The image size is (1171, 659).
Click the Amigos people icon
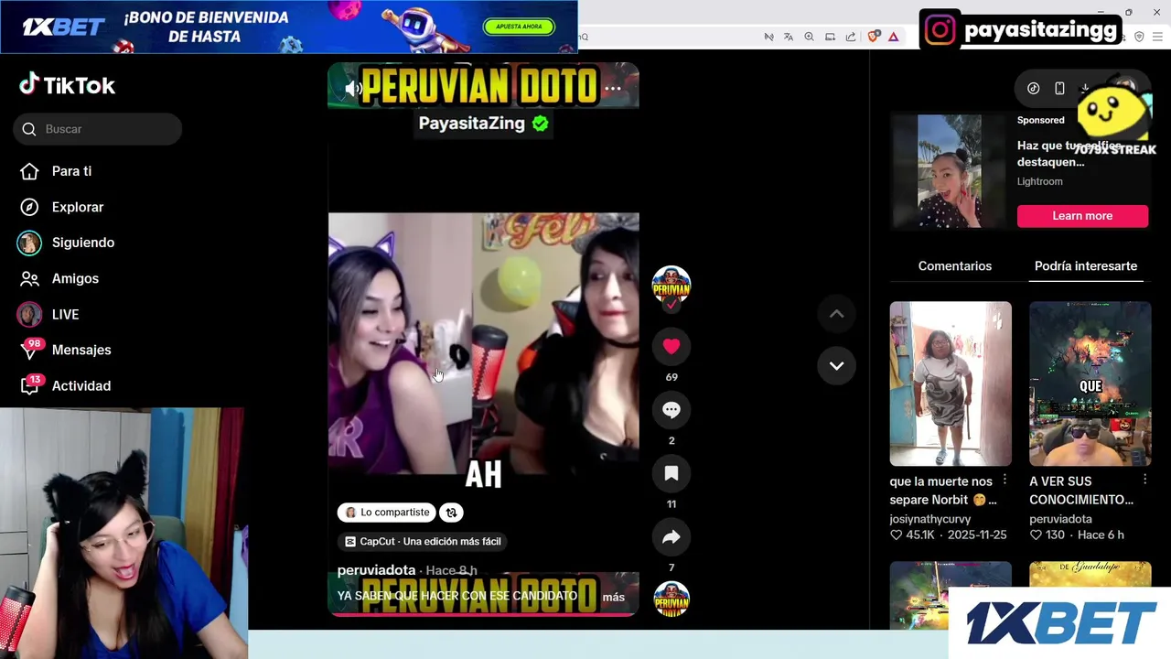[x=29, y=278]
